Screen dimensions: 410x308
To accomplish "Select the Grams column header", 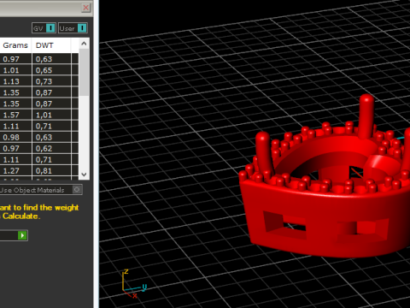I will (x=15, y=45).
